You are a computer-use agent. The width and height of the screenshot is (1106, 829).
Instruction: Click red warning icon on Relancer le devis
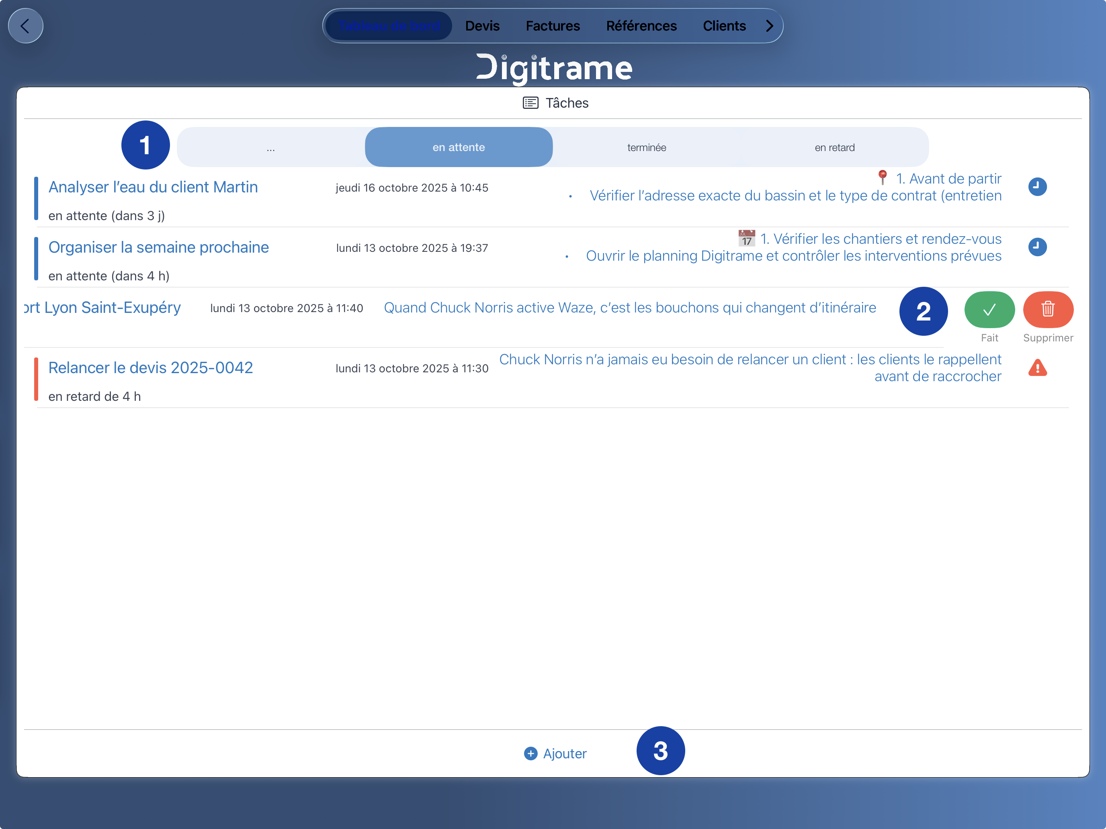pos(1037,368)
